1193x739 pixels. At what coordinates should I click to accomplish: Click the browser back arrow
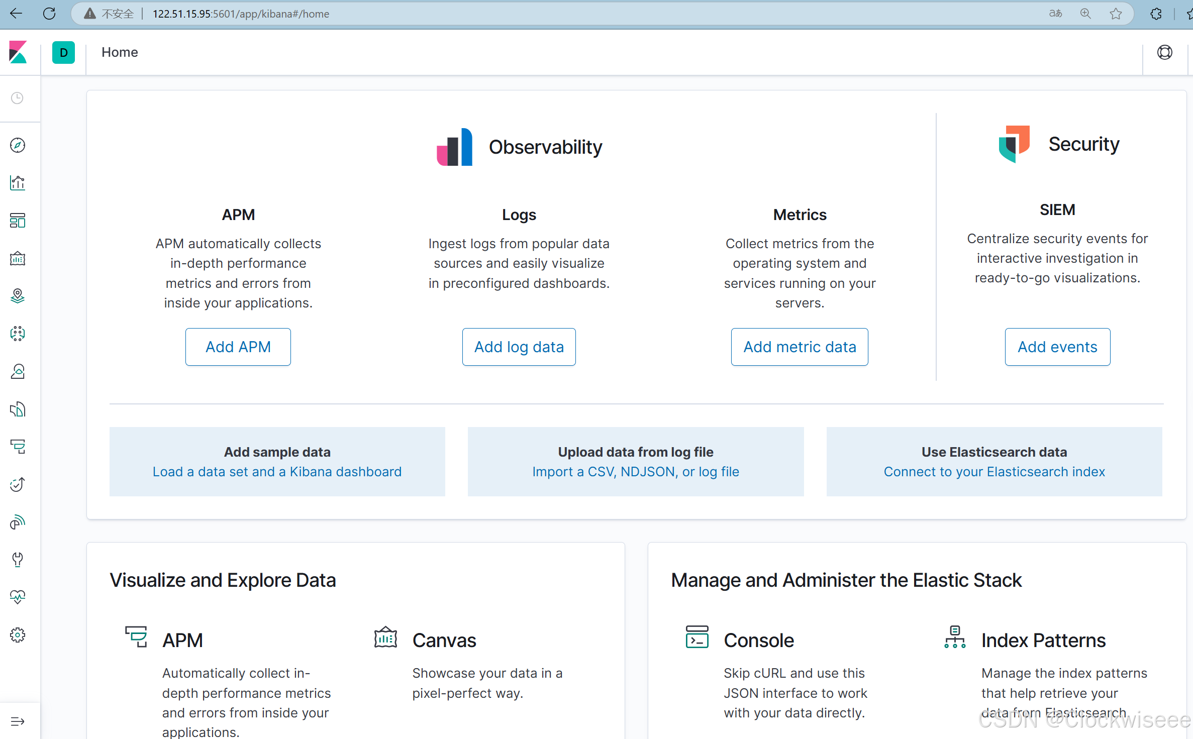[16, 14]
